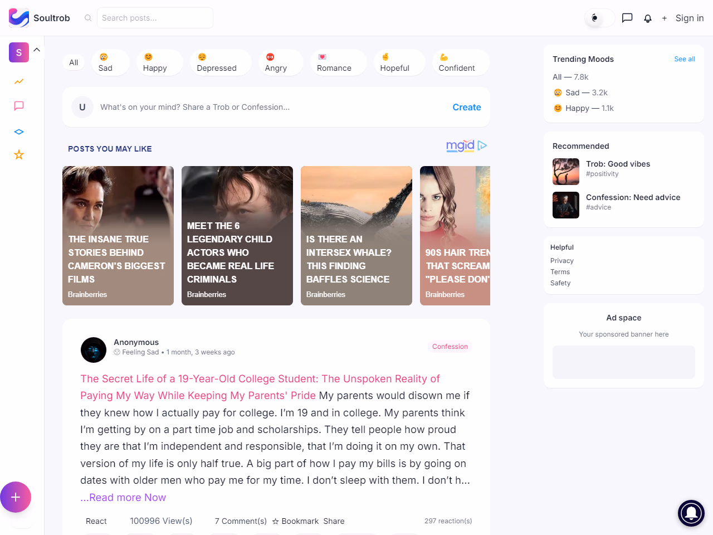Image resolution: width=713 pixels, height=535 pixels.
Task: Open the messages chat icon in header
Action: (x=627, y=18)
